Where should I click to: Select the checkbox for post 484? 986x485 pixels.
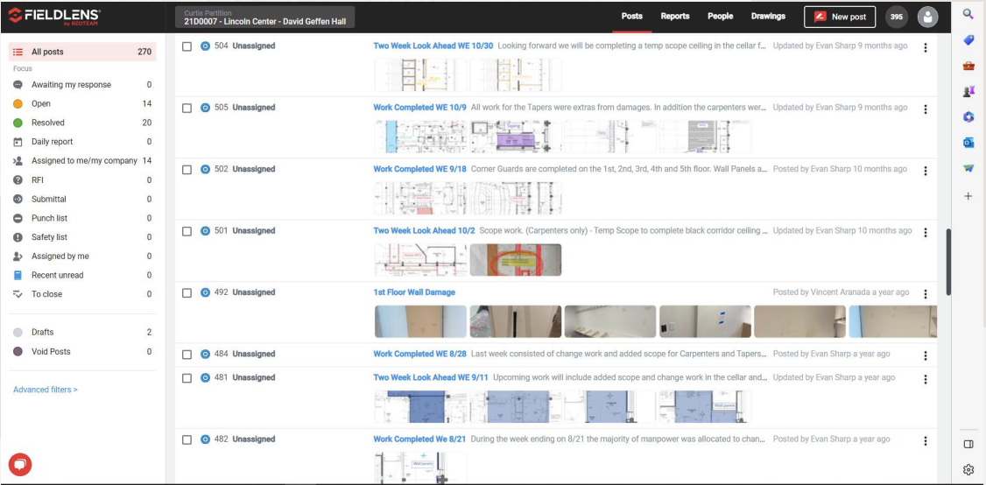tap(187, 355)
